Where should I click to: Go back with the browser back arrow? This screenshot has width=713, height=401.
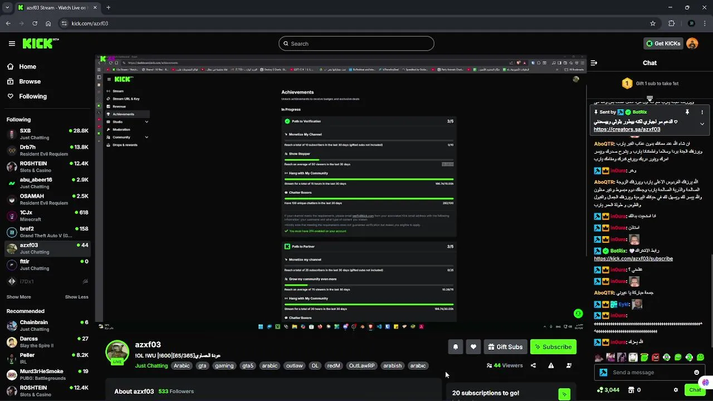(8, 23)
